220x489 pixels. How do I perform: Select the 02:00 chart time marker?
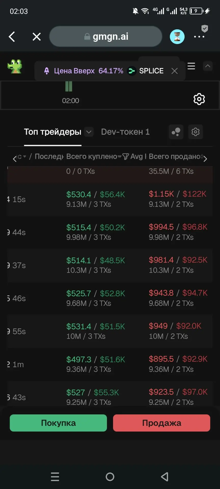coord(71,101)
